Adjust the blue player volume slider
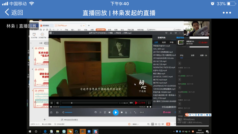Image resolution: width=238 pixels, height=134 pixels. pyautogui.click(x=69, y=113)
